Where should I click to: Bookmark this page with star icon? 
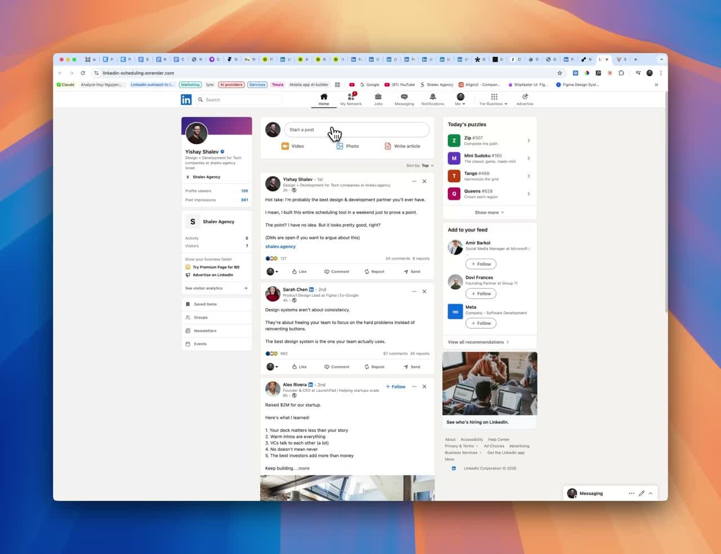coord(559,73)
